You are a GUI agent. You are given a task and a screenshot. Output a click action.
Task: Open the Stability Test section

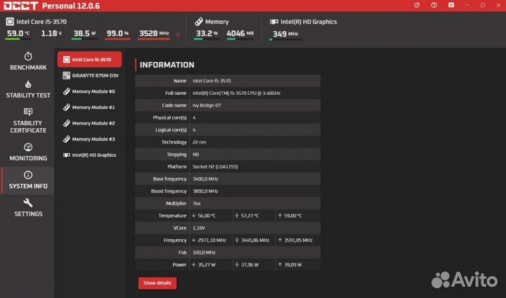[28, 89]
